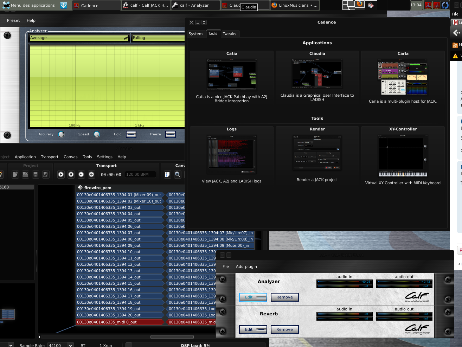462x347 pixels.
Task: Click the canvas zoom magnifier icon
Action: [x=178, y=174]
